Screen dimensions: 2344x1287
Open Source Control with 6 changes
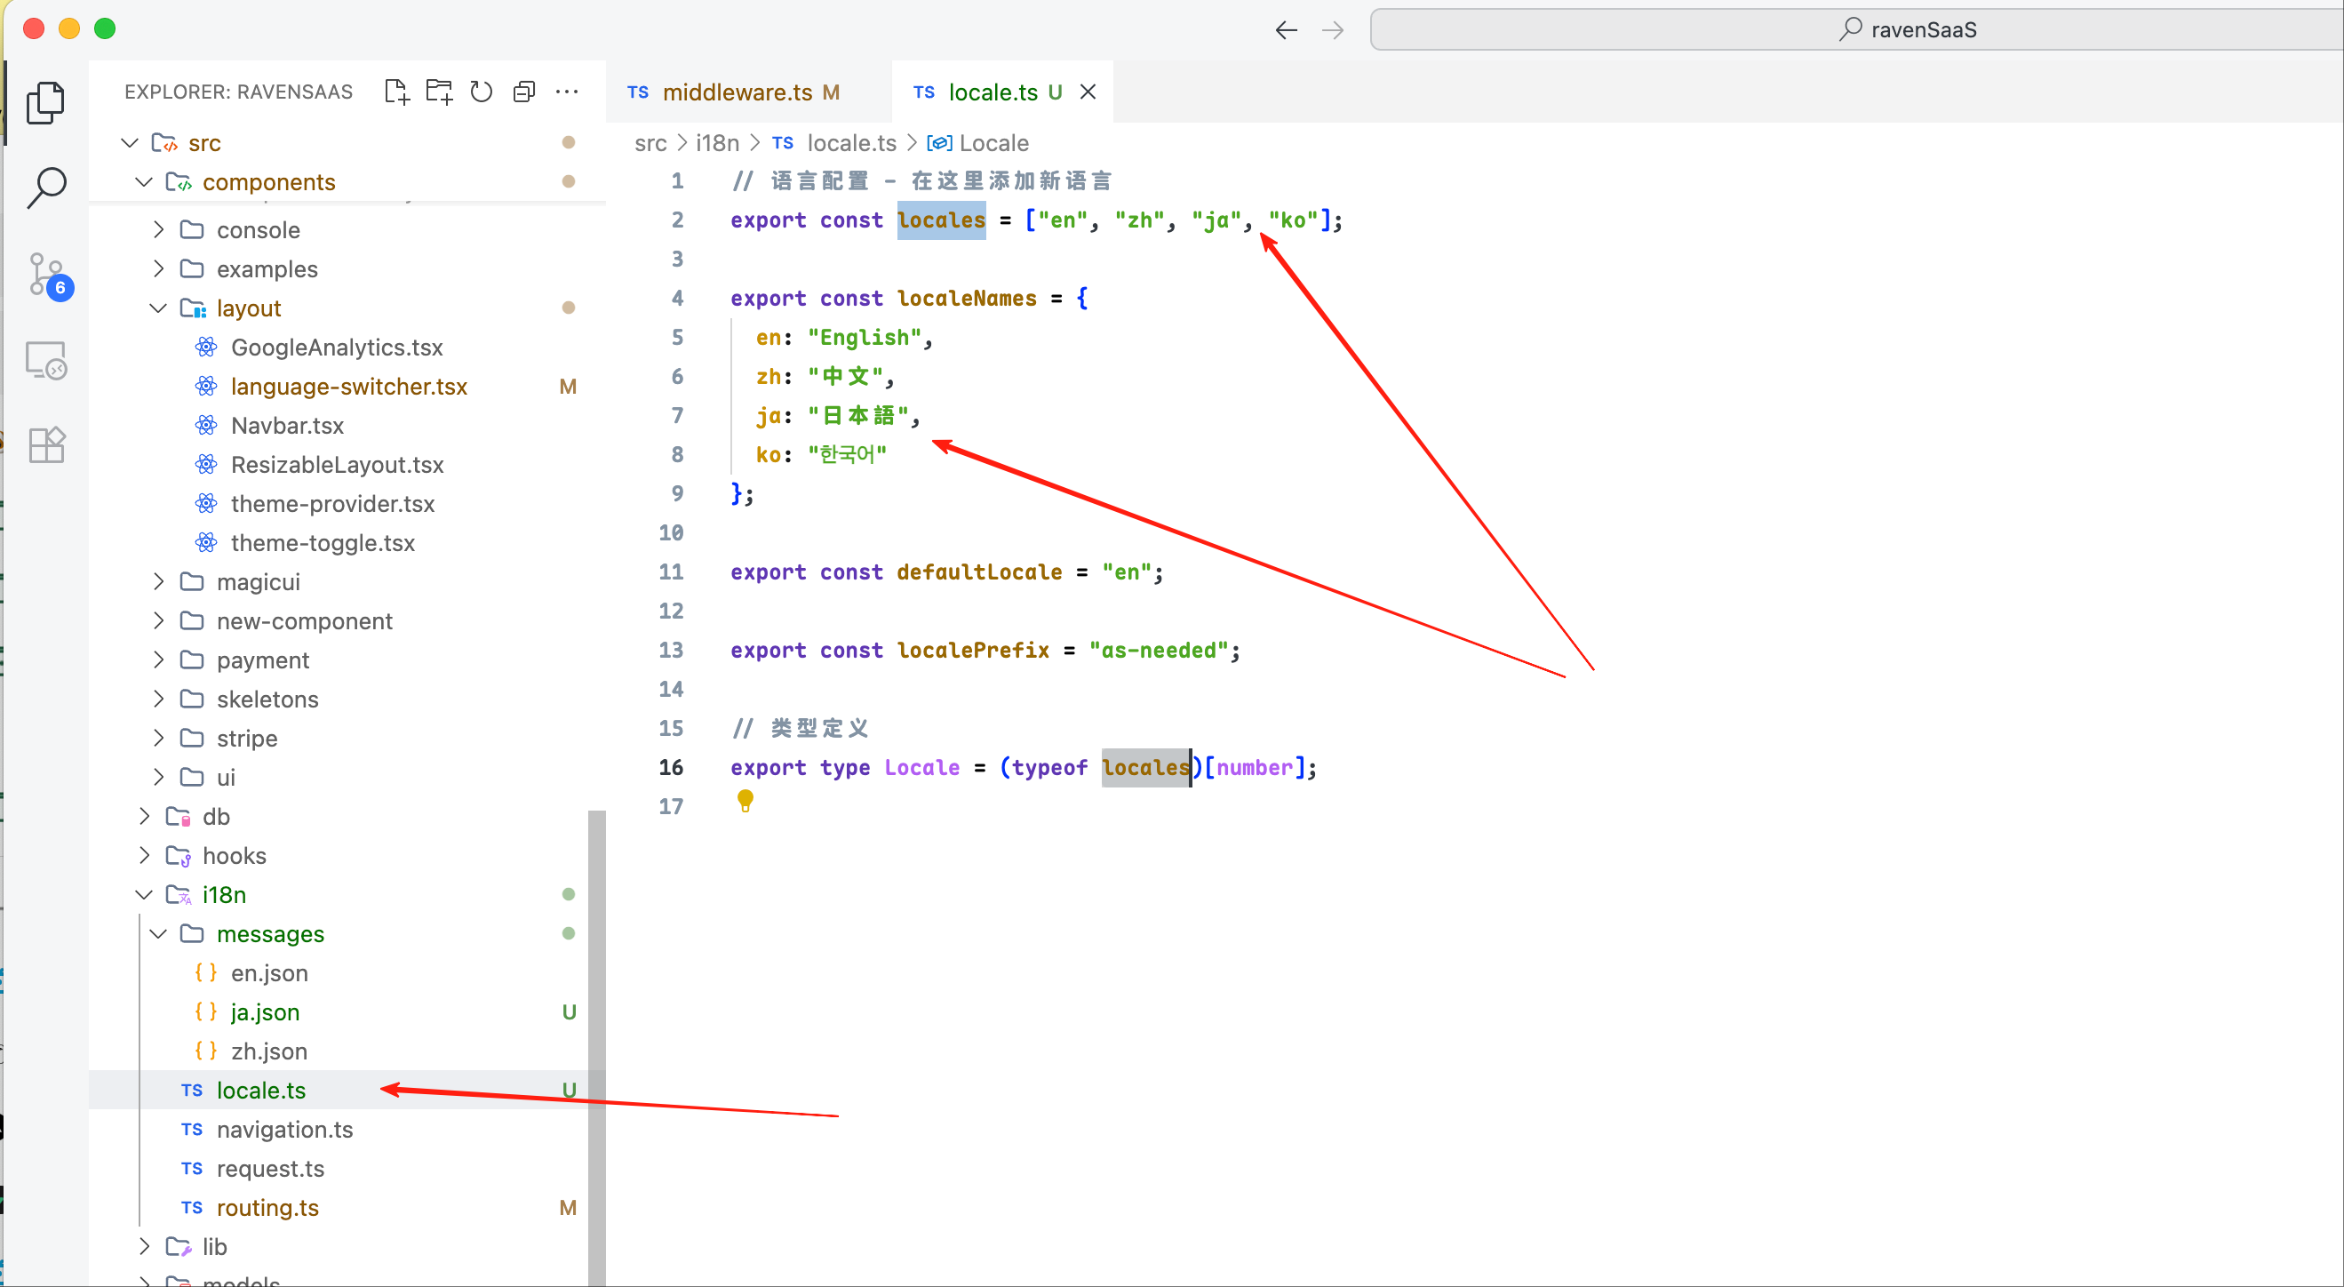point(48,275)
